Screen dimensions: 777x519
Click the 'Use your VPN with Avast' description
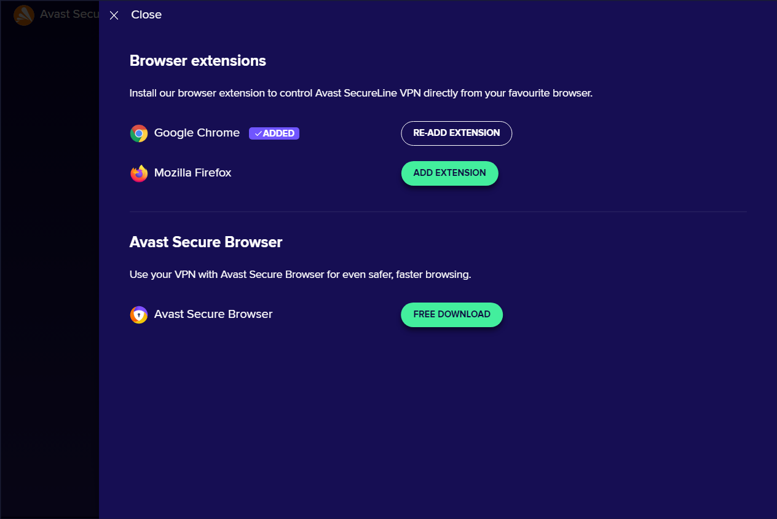click(x=301, y=275)
